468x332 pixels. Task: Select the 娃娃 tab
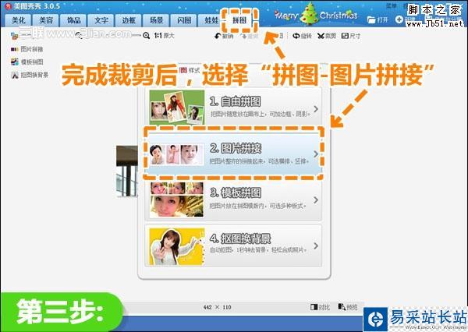[x=211, y=20]
